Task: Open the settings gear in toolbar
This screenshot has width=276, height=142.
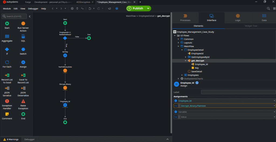Action: pyautogui.click(x=72, y=9)
